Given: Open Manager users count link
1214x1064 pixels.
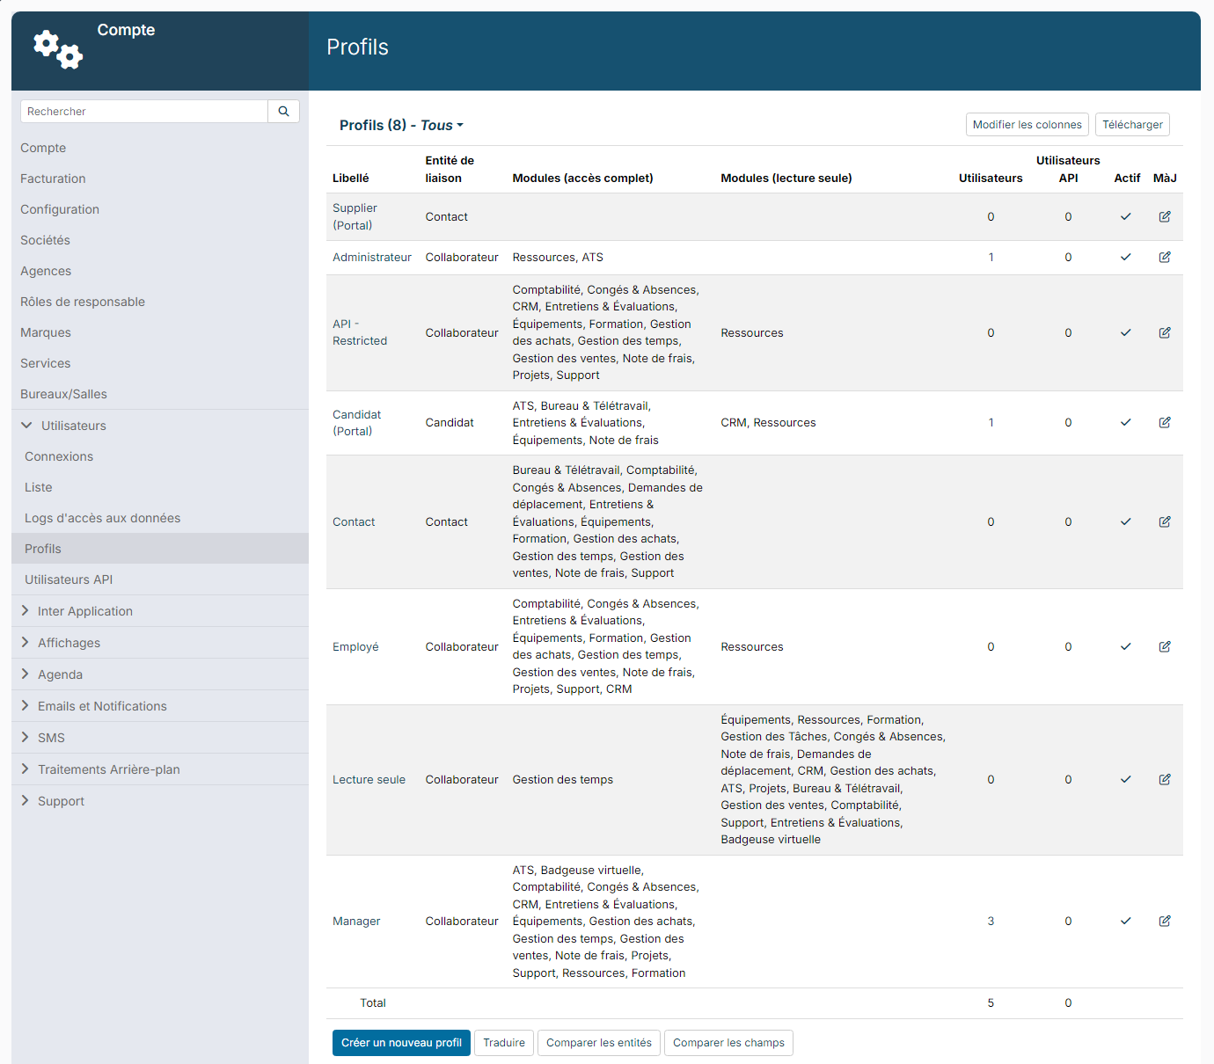Looking at the screenshot, I should coord(991,921).
